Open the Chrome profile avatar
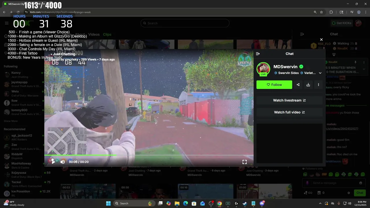This screenshot has width=370, height=208. point(359,12)
